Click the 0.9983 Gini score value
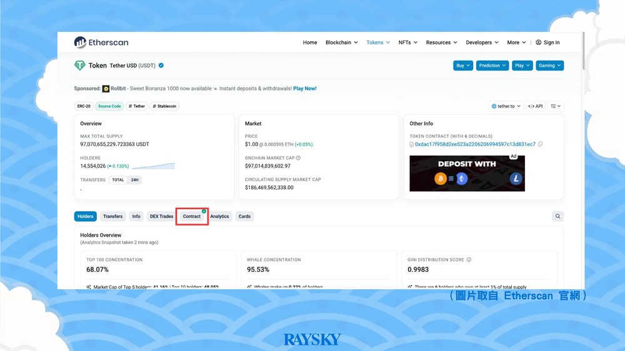Viewport: 625px width, 351px height. (x=418, y=269)
